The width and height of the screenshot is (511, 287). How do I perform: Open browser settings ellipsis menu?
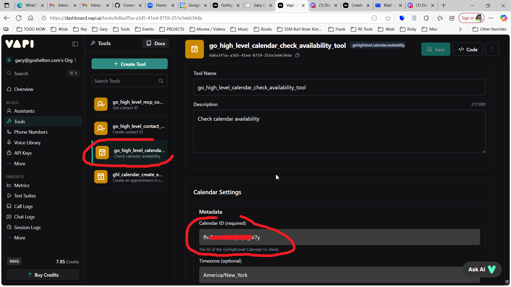click(x=491, y=18)
